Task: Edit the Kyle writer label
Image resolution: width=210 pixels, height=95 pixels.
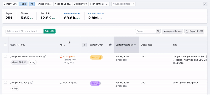Action: tap(98, 83)
